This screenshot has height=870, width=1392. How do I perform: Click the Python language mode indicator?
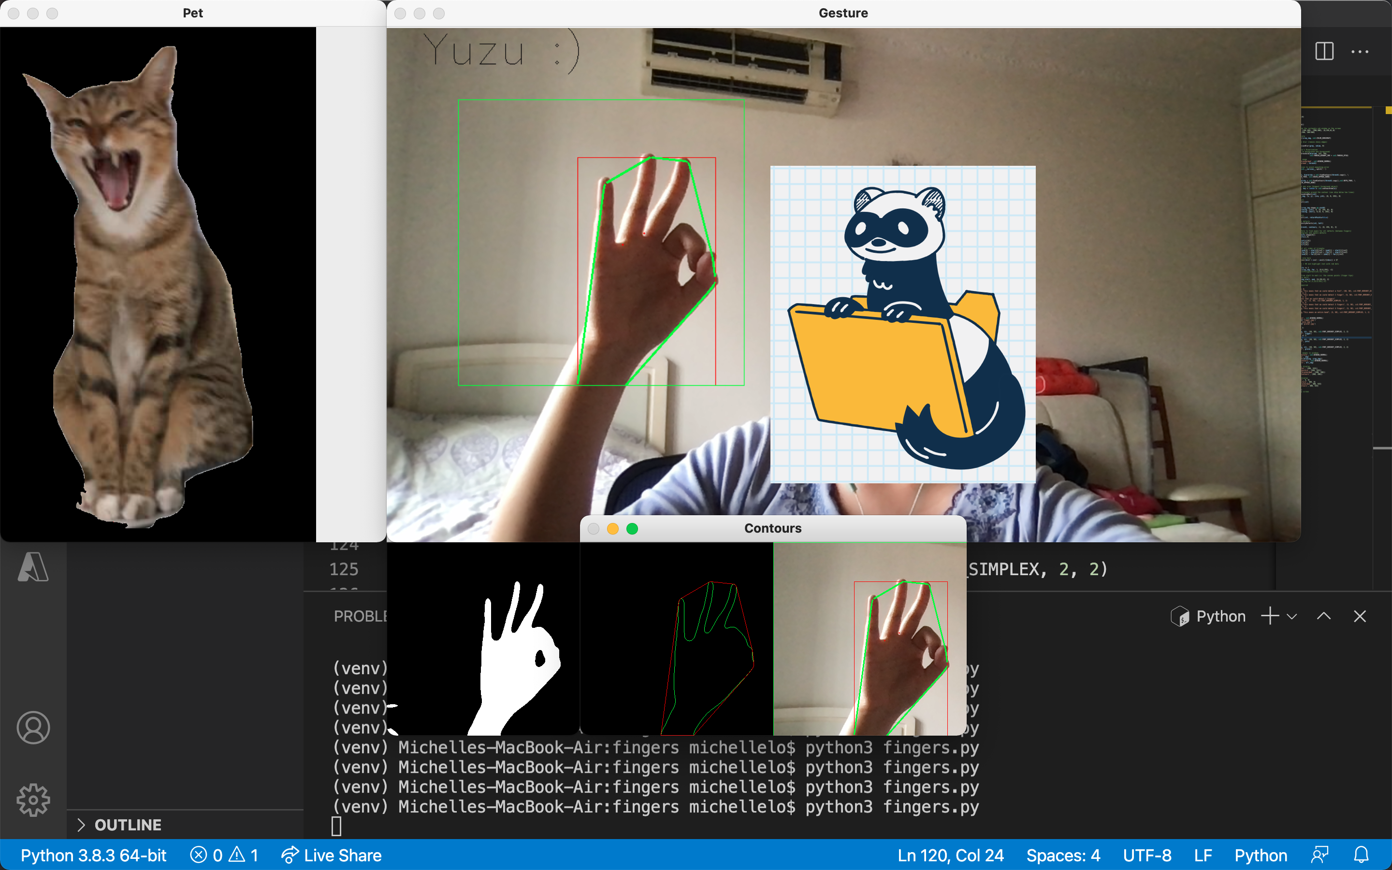[x=1260, y=855]
